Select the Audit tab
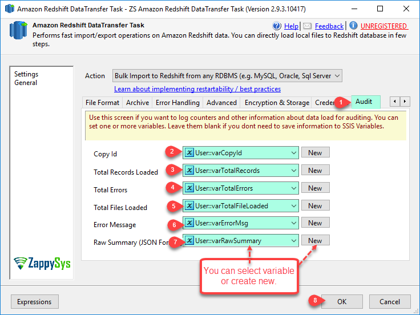Image resolution: width=420 pixels, height=315 pixels. pyautogui.click(x=365, y=102)
